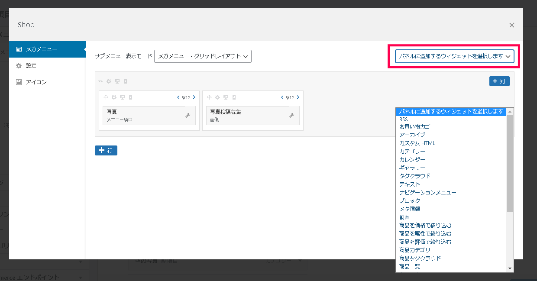This screenshot has height=281, width=537.
Task: Select the 写真投稿募集 widget block
Action: [253, 115]
